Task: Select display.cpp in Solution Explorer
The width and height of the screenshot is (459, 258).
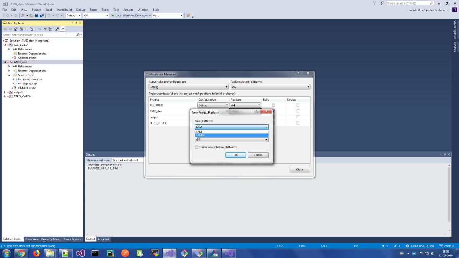Action: click(29, 83)
